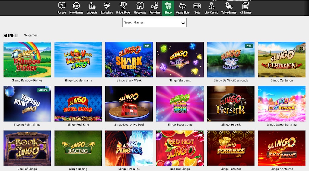
Task: Open the For you category icon
Action: pos(62,6)
